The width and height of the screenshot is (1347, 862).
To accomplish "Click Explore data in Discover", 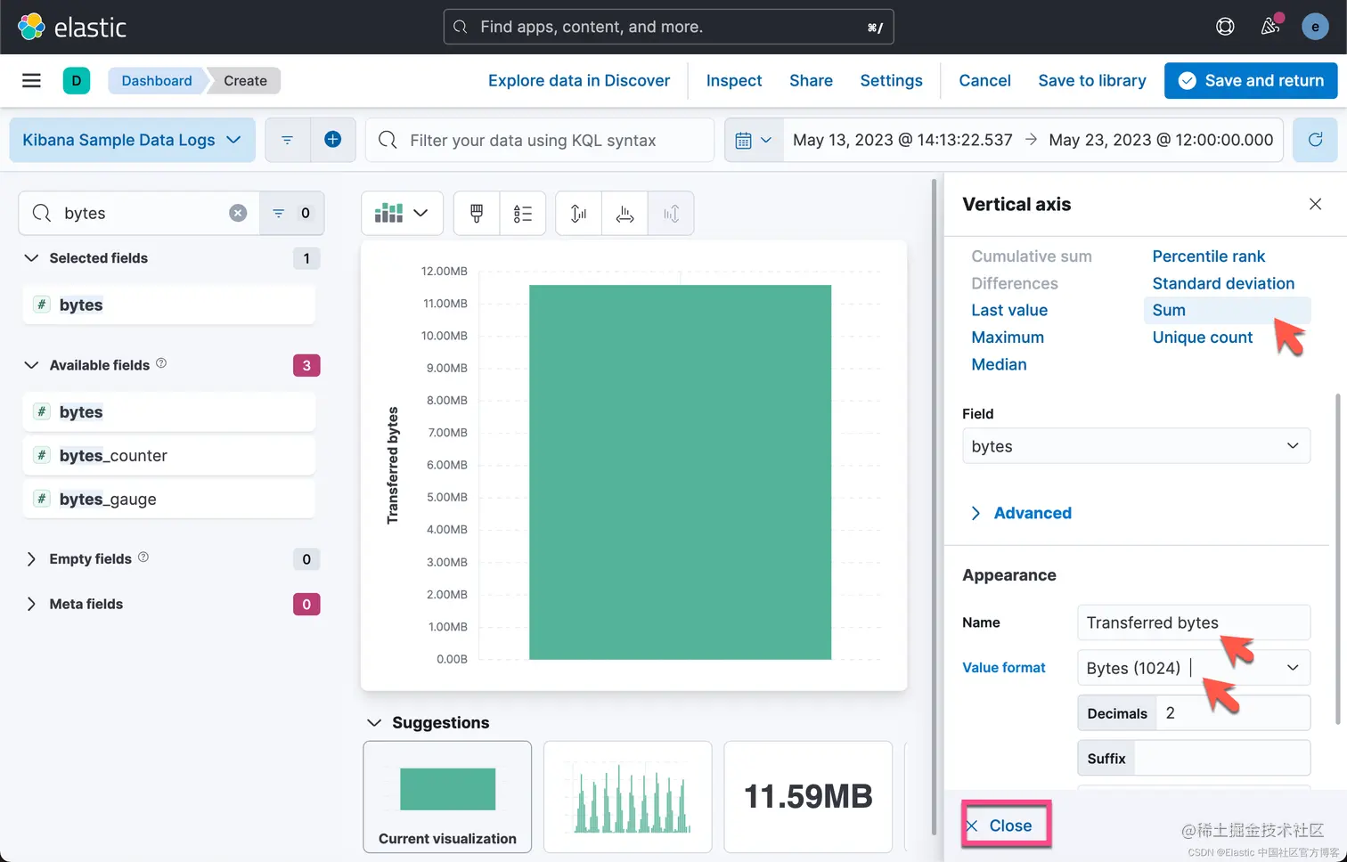I will [x=579, y=80].
